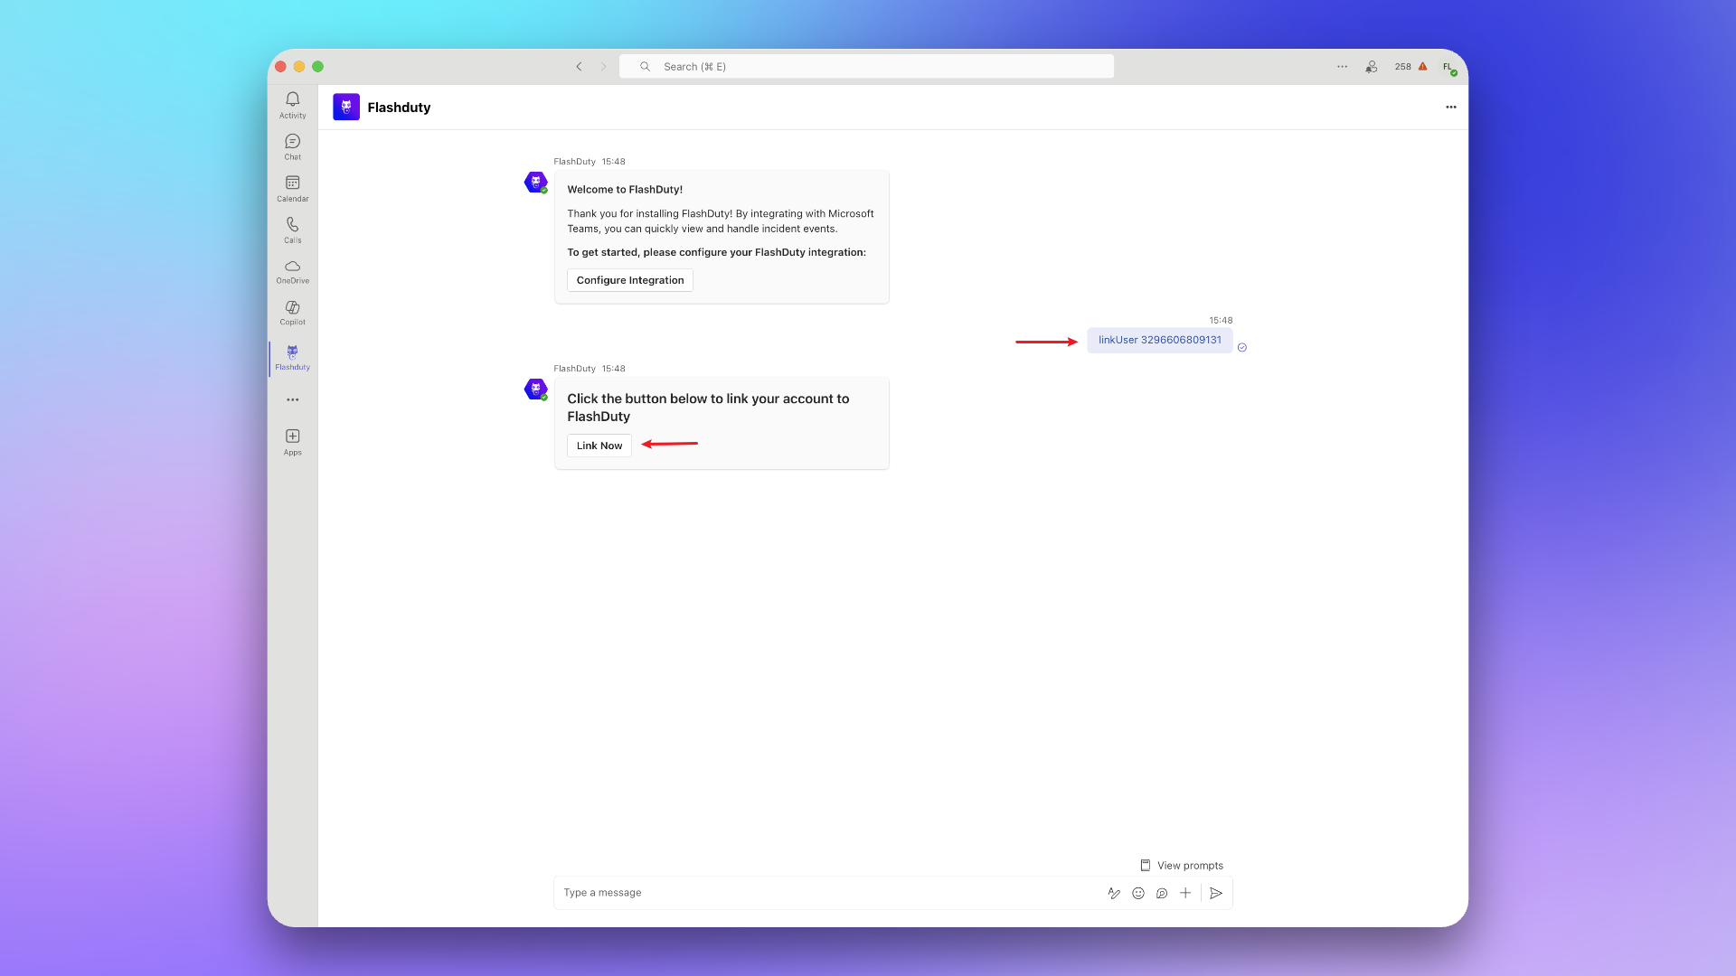Screen dimensions: 1736x976
Task: Click View prompts link
Action: tap(1182, 866)
